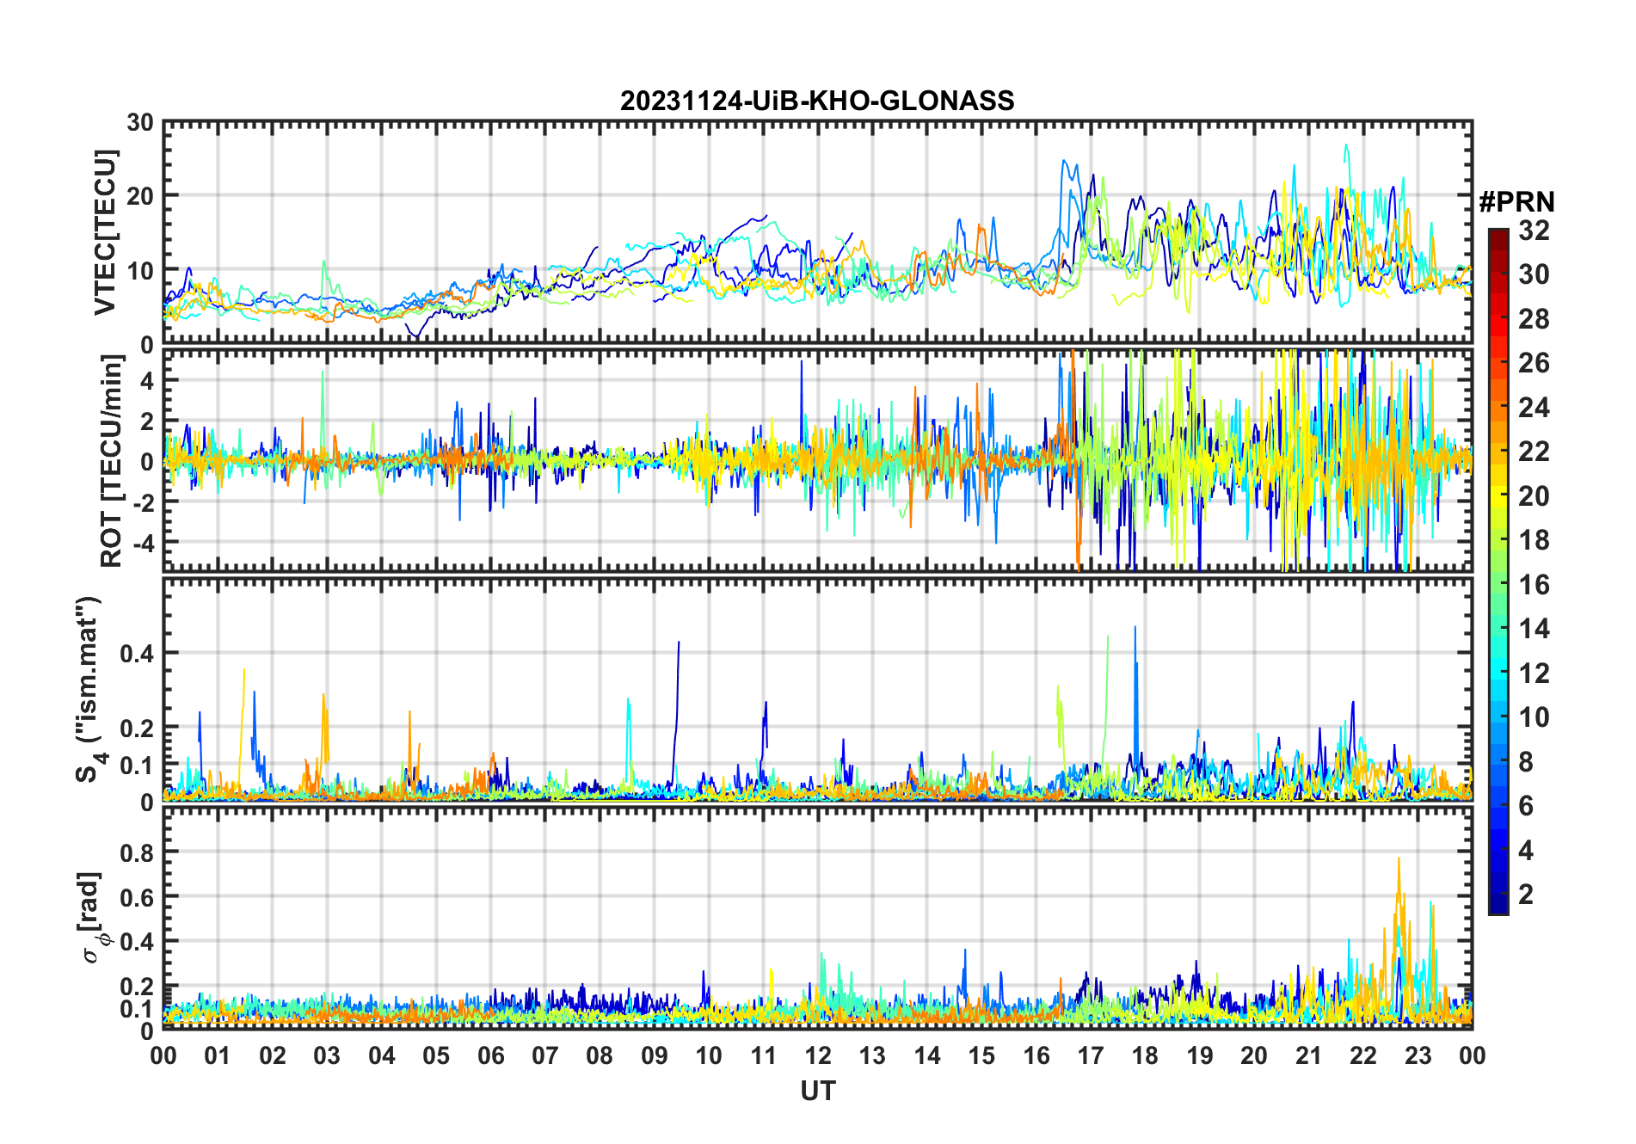Click the colorbar tick label 16
This screenshot has width=1636, height=1144.
pyautogui.click(x=1533, y=585)
